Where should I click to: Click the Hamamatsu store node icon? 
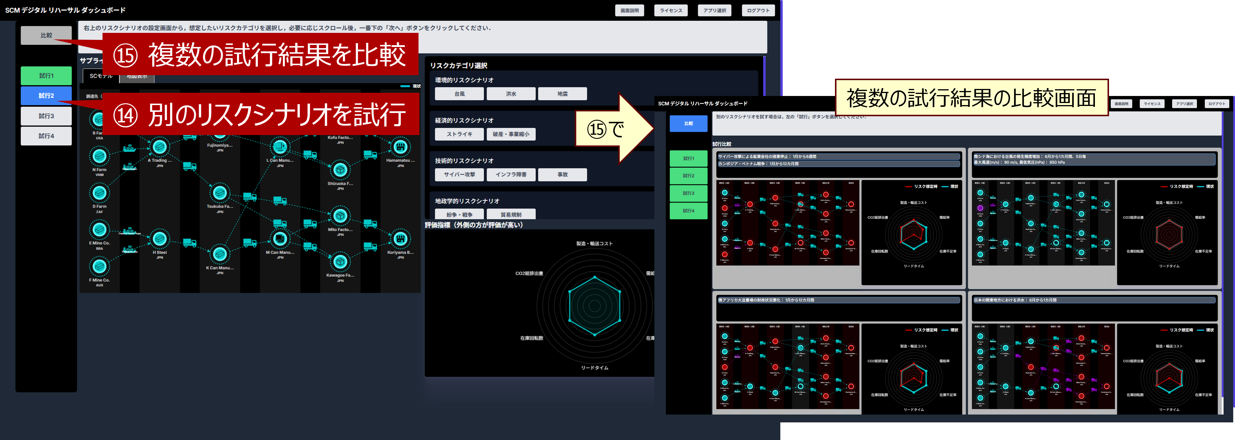(400, 147)
